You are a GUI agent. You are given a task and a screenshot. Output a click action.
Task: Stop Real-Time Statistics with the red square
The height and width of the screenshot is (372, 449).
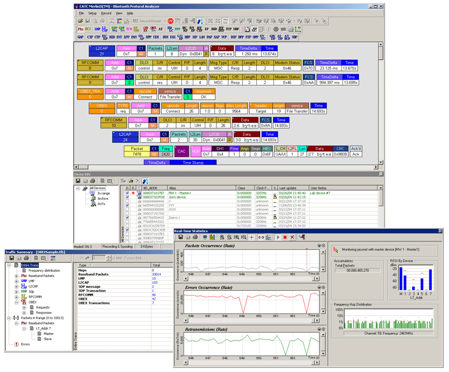click(x=285, y=237)
